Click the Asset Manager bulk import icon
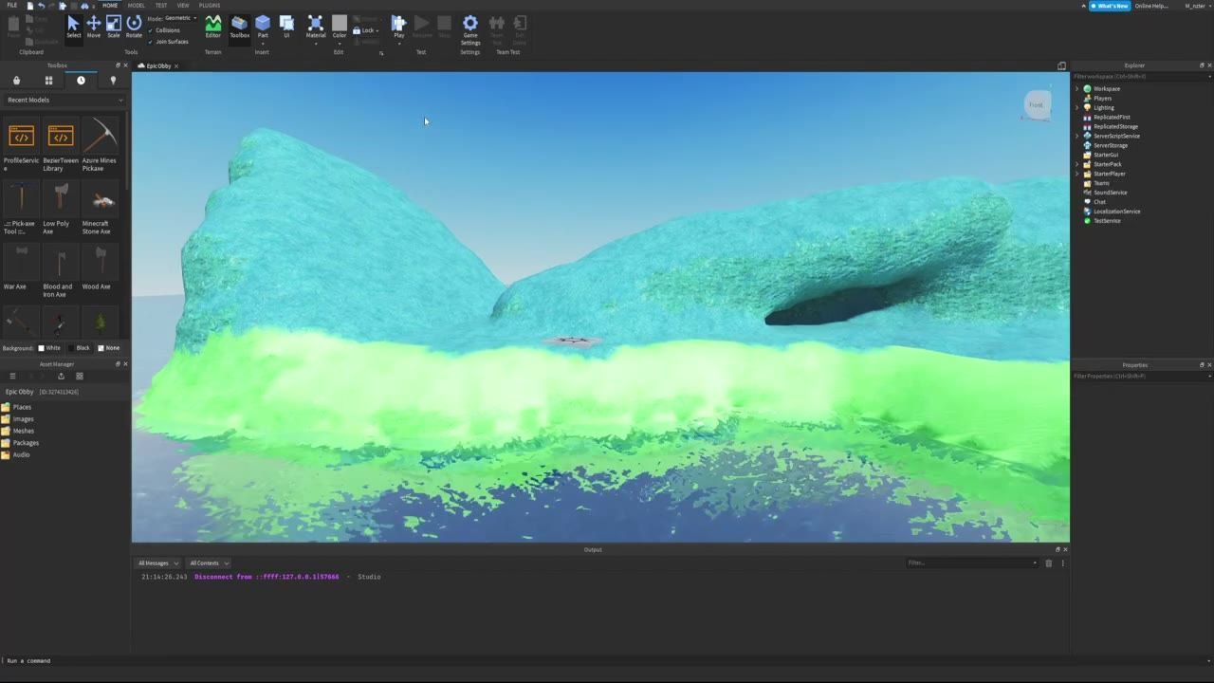 click(62, 376)
